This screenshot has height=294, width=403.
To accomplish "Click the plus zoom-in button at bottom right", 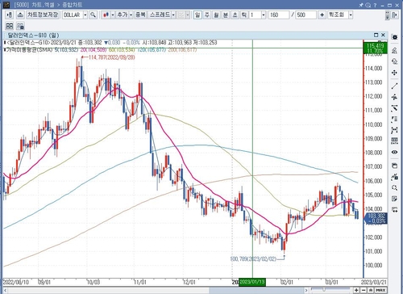I will [356, 290].
